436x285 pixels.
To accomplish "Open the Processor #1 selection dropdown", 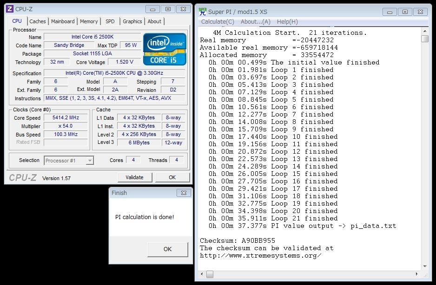I will [90, 161].
